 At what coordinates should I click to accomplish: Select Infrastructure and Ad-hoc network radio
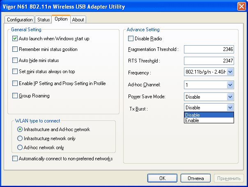(20, 129)
